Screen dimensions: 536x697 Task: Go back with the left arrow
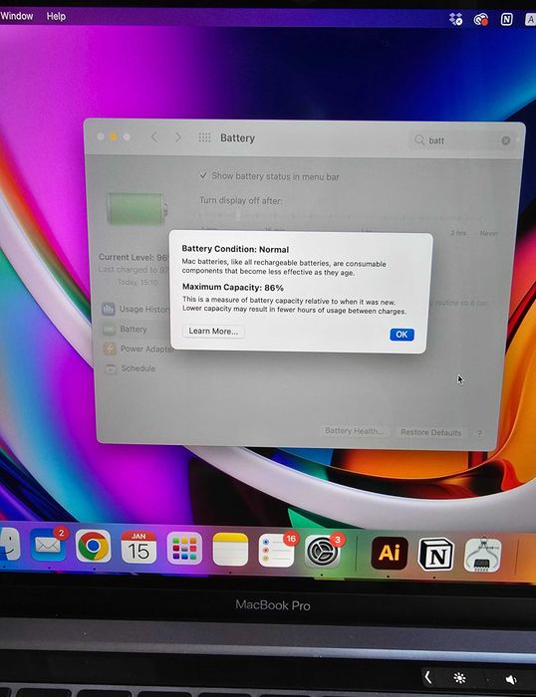[x=154, y=137]
